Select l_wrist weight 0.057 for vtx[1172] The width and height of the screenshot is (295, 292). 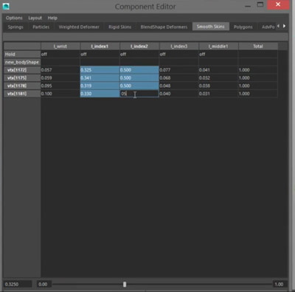coord(60,70)
